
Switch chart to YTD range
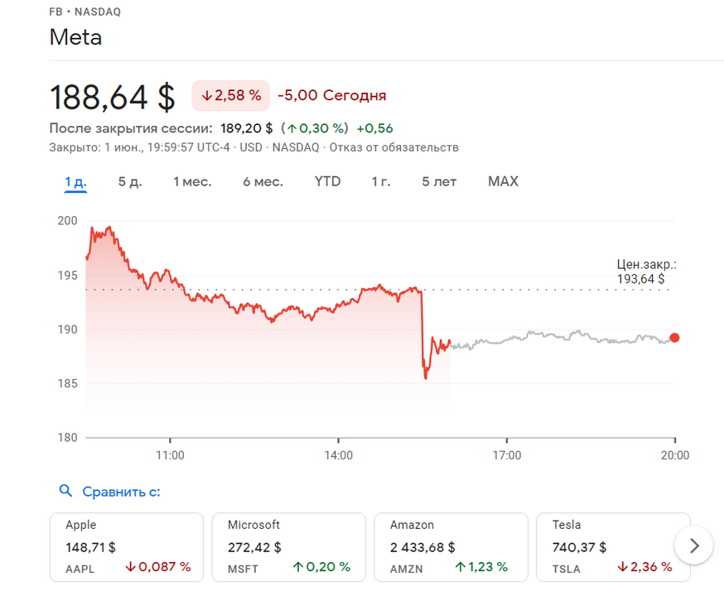coord(327,182)
